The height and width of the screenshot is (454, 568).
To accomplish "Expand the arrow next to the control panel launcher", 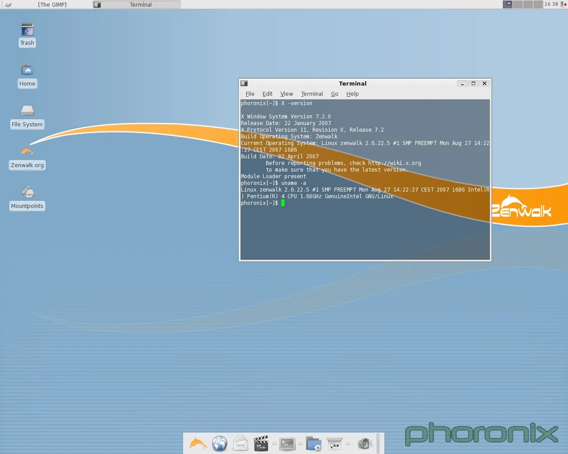I will pos(347,443).
